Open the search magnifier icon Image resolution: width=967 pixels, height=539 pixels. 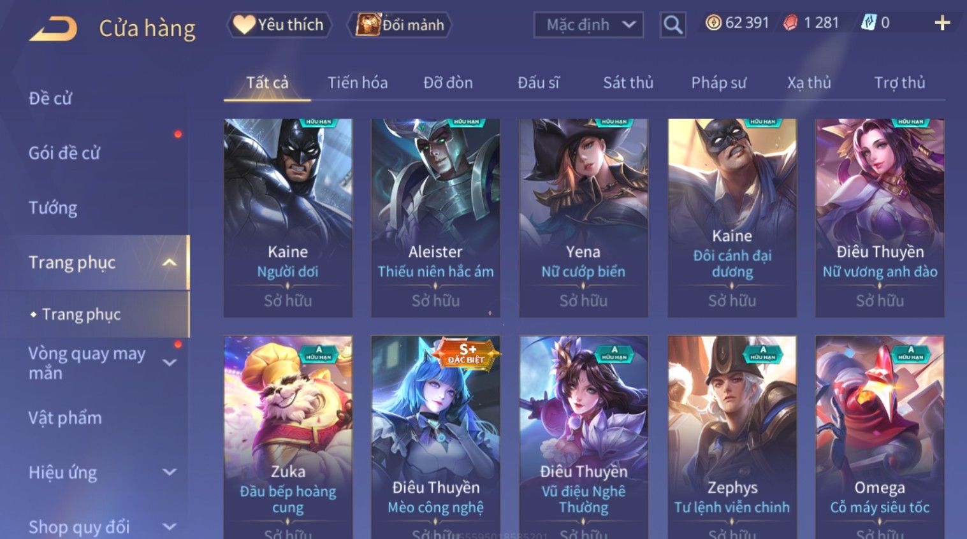[673, 25]
